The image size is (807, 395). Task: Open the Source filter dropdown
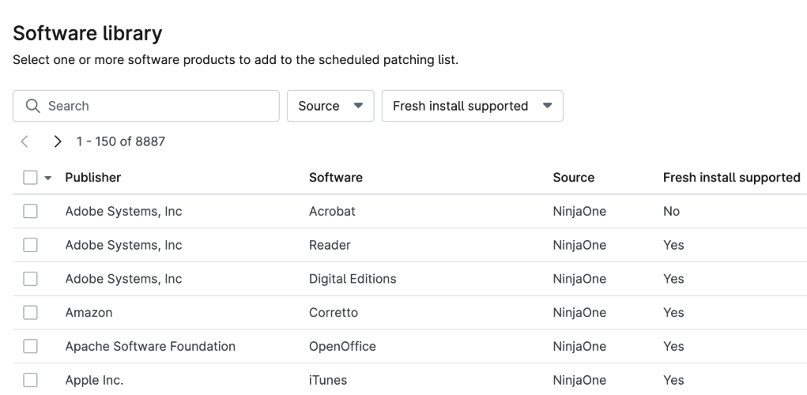(x=330, y=106)
